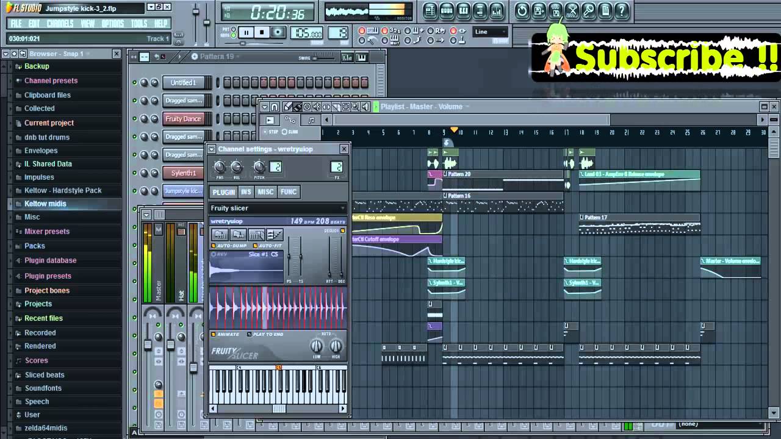Click the save-new-version disk icon
781x439 pixels.
coord(539,10)
